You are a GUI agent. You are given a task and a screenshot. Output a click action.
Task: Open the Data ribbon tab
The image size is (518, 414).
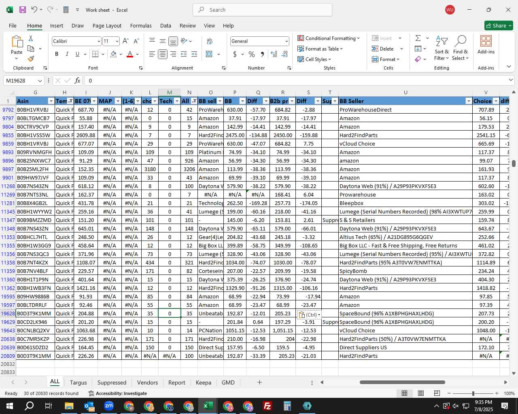pyautogui.click(x=166, y=25)
